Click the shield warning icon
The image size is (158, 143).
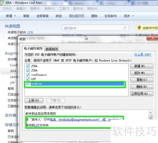139,28
